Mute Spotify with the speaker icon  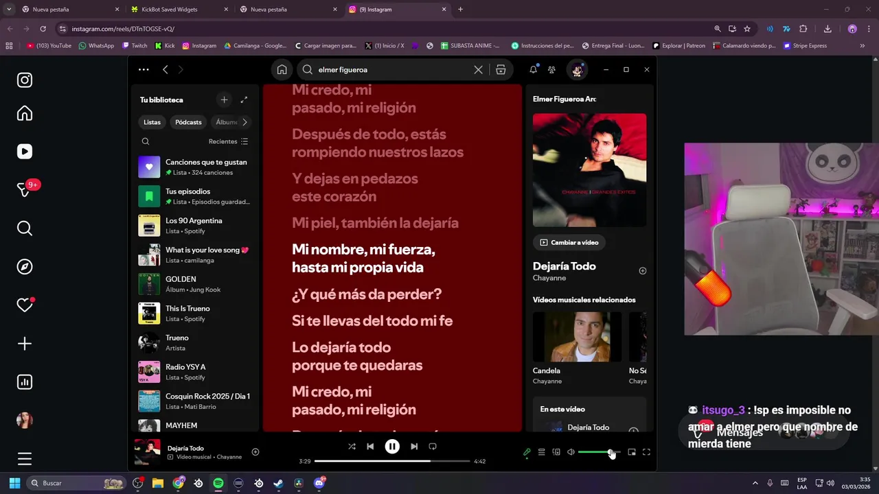point(571,452)
